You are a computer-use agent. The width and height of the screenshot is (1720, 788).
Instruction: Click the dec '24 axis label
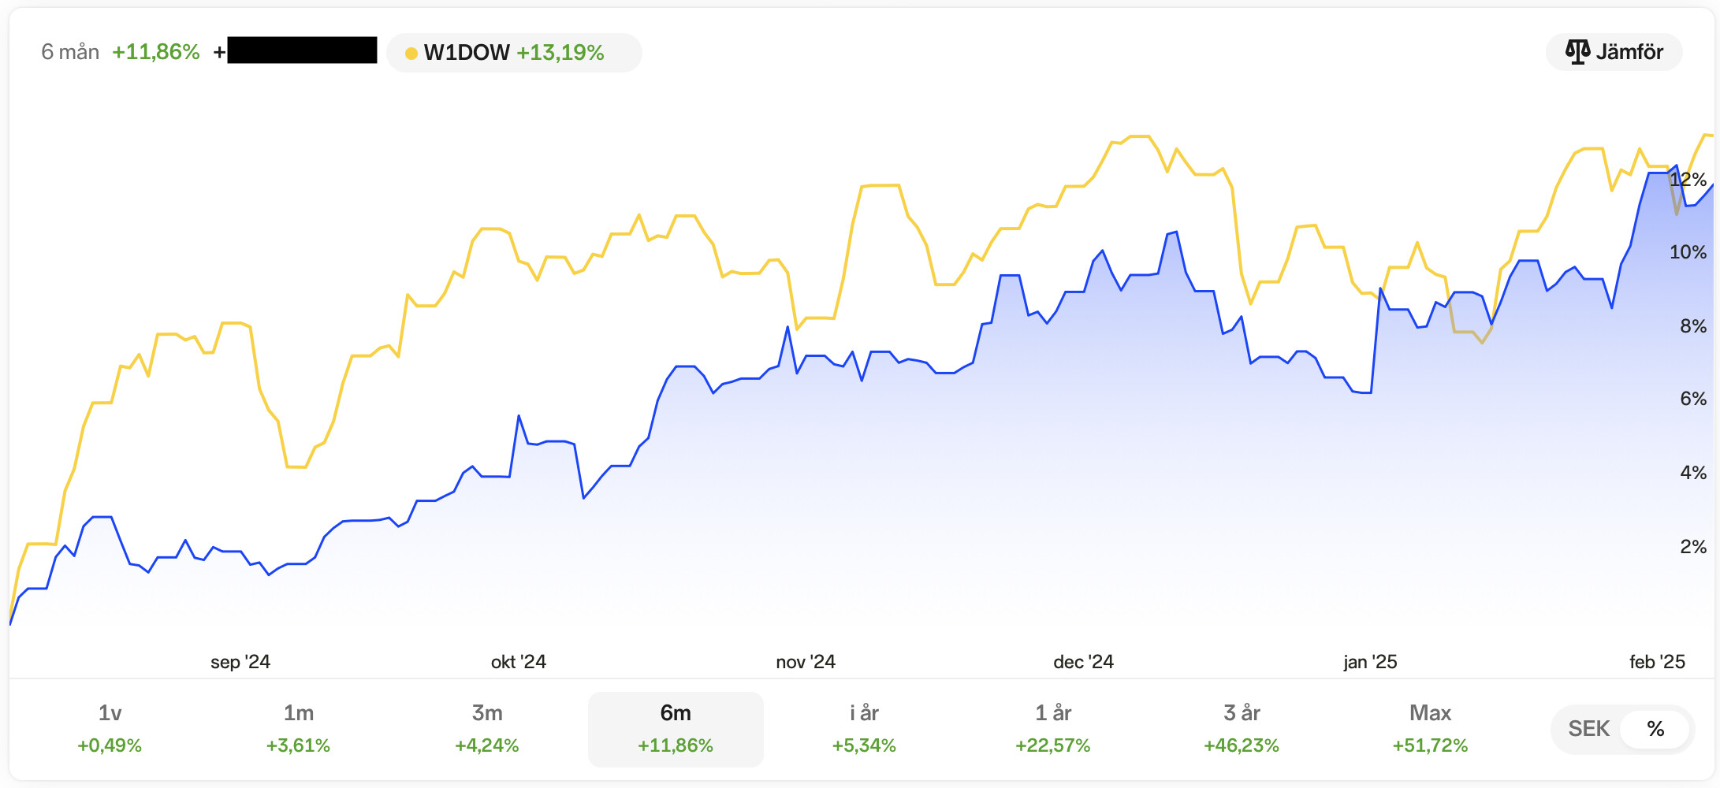[x=1083, y=662]
